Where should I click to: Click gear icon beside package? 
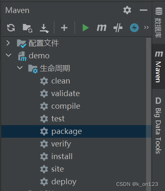pos(44,131)
